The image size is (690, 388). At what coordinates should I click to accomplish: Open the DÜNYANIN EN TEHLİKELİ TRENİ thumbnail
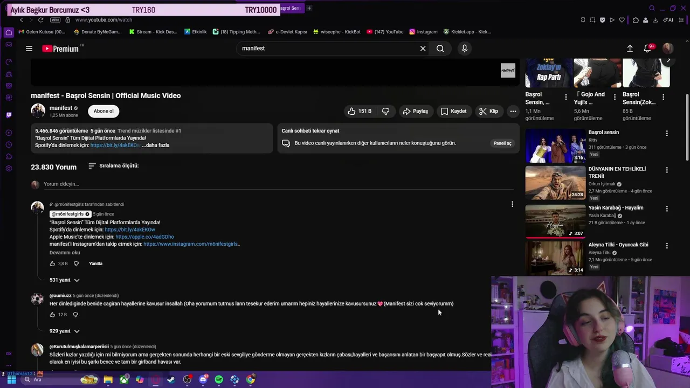click(555, 183)
